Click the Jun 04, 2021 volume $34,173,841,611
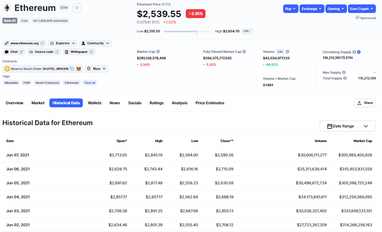This screenshot has height=232, width=382. coord(313,197)
